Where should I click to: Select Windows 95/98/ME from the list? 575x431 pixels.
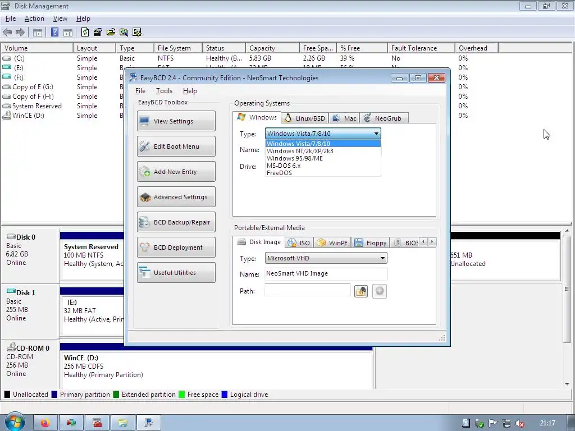coord(323,158)
